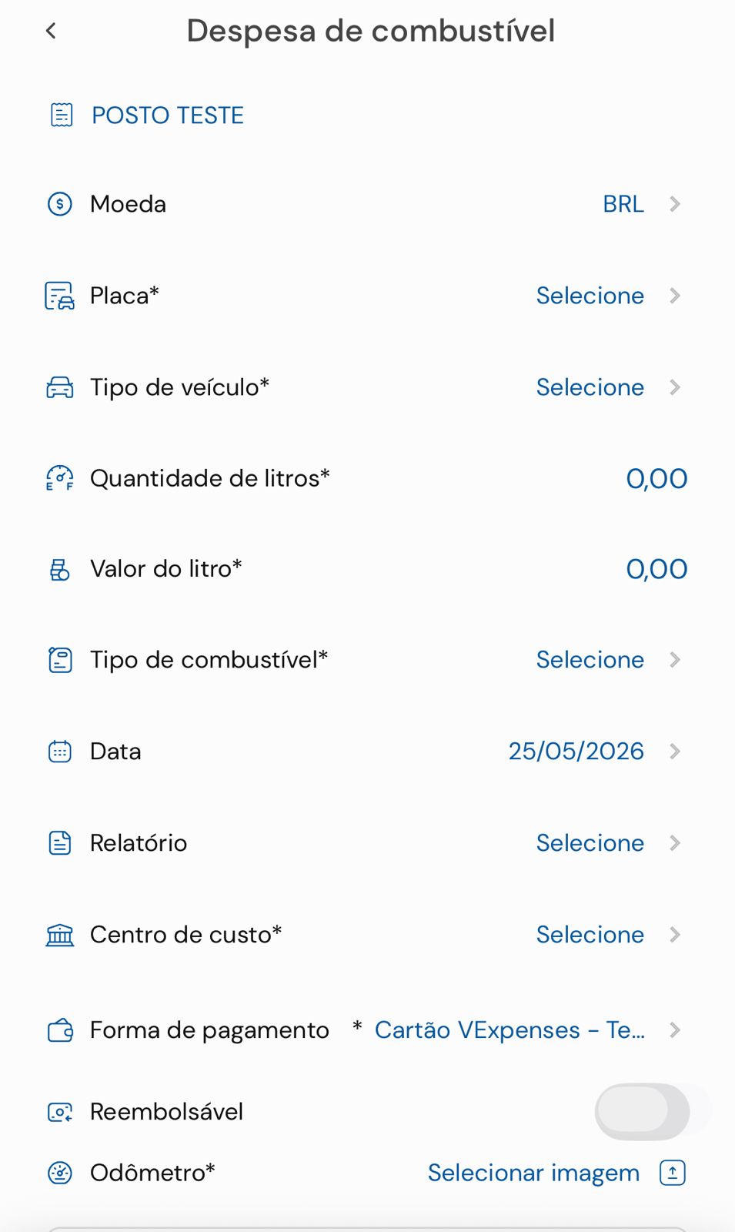735x1232 pixels.
Task: Tap the Moeda dollar-coin icon
Action: 60,204
